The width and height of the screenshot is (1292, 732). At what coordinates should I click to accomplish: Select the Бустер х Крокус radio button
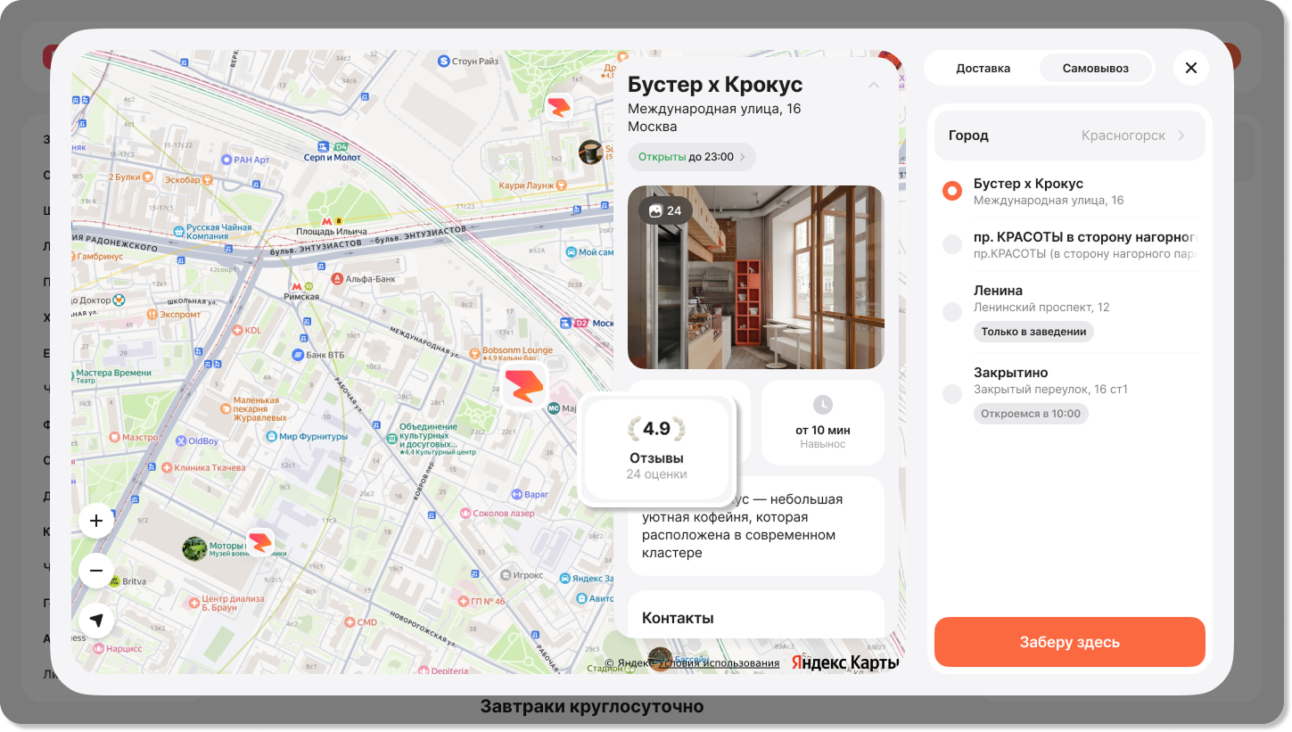pyautogui.click(x=952, y=191)
